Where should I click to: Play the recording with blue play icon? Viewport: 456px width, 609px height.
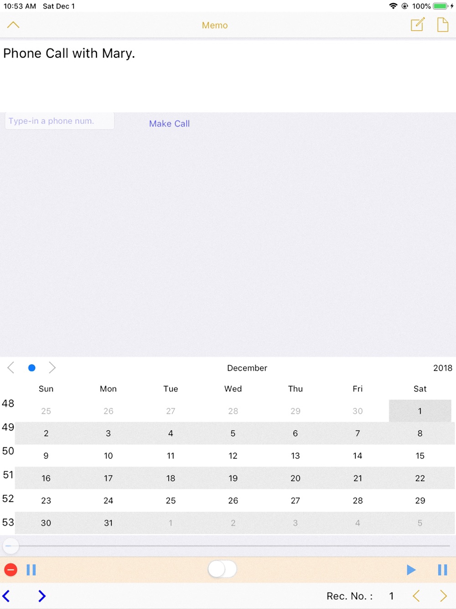(x=411, y=570)
